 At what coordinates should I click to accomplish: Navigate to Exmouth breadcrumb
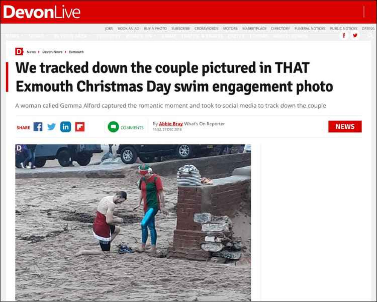[76, 52]
